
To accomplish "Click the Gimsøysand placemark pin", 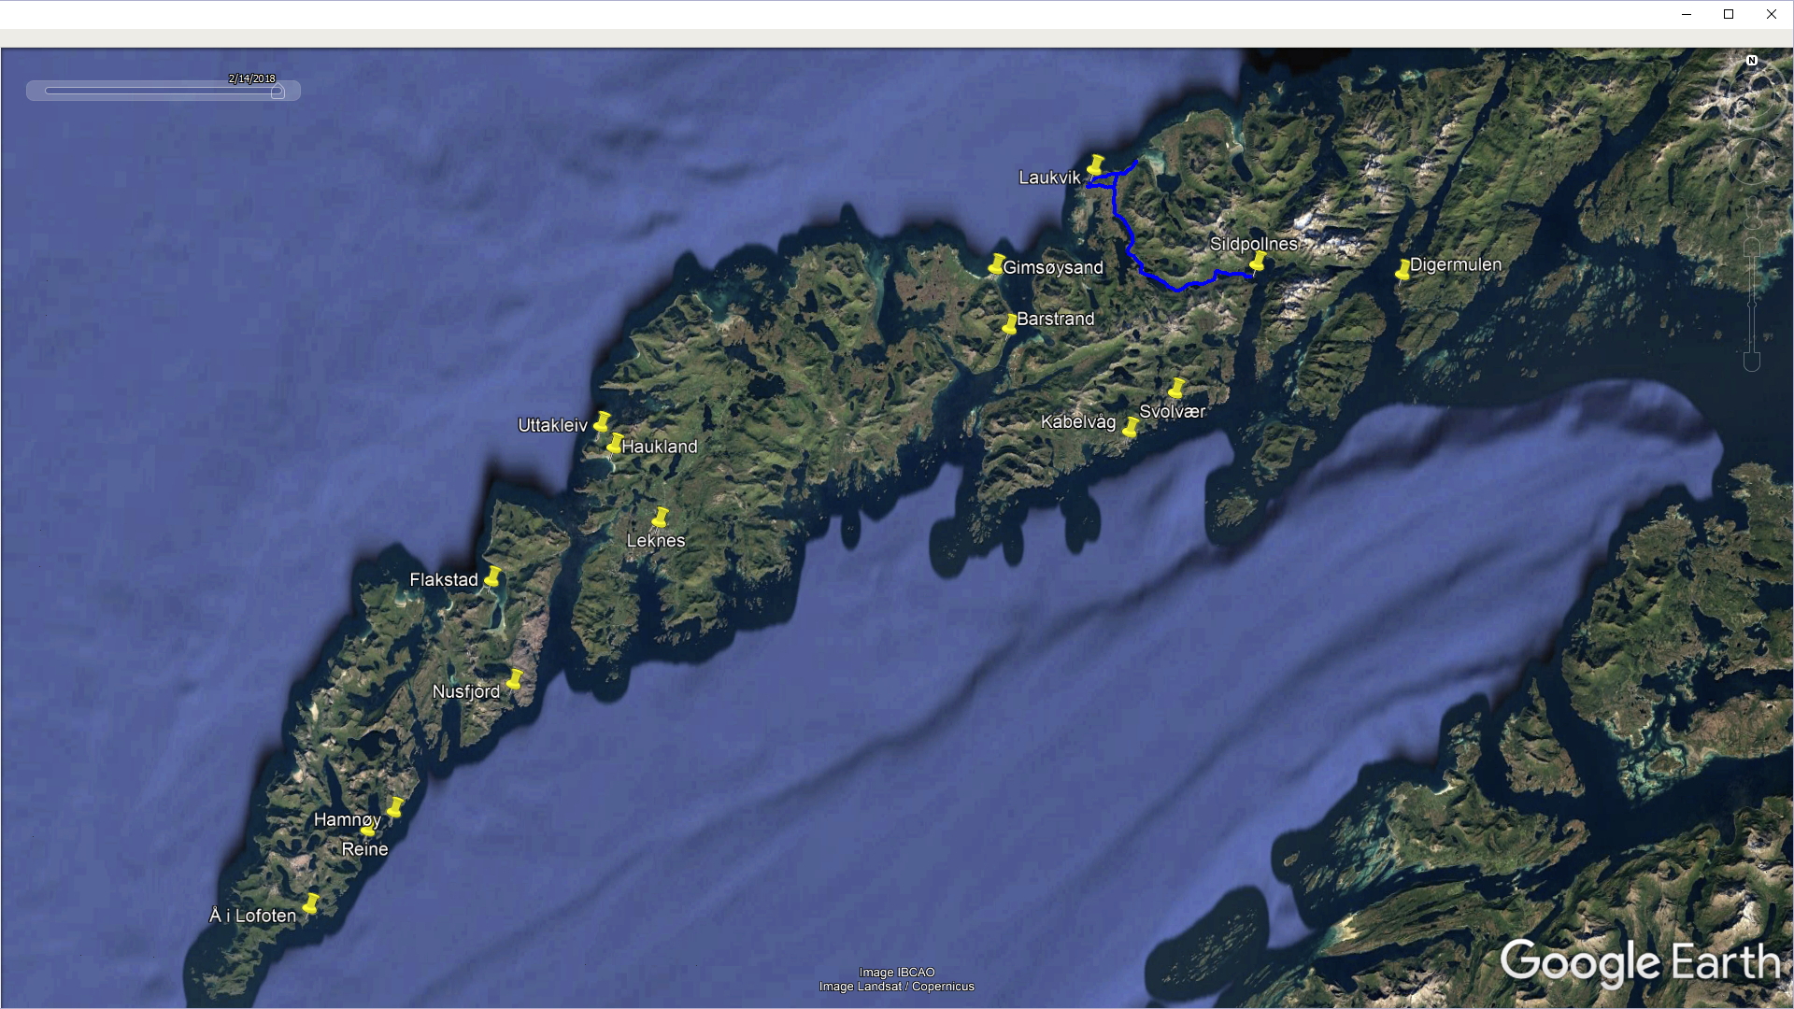I will coord(996,265).
